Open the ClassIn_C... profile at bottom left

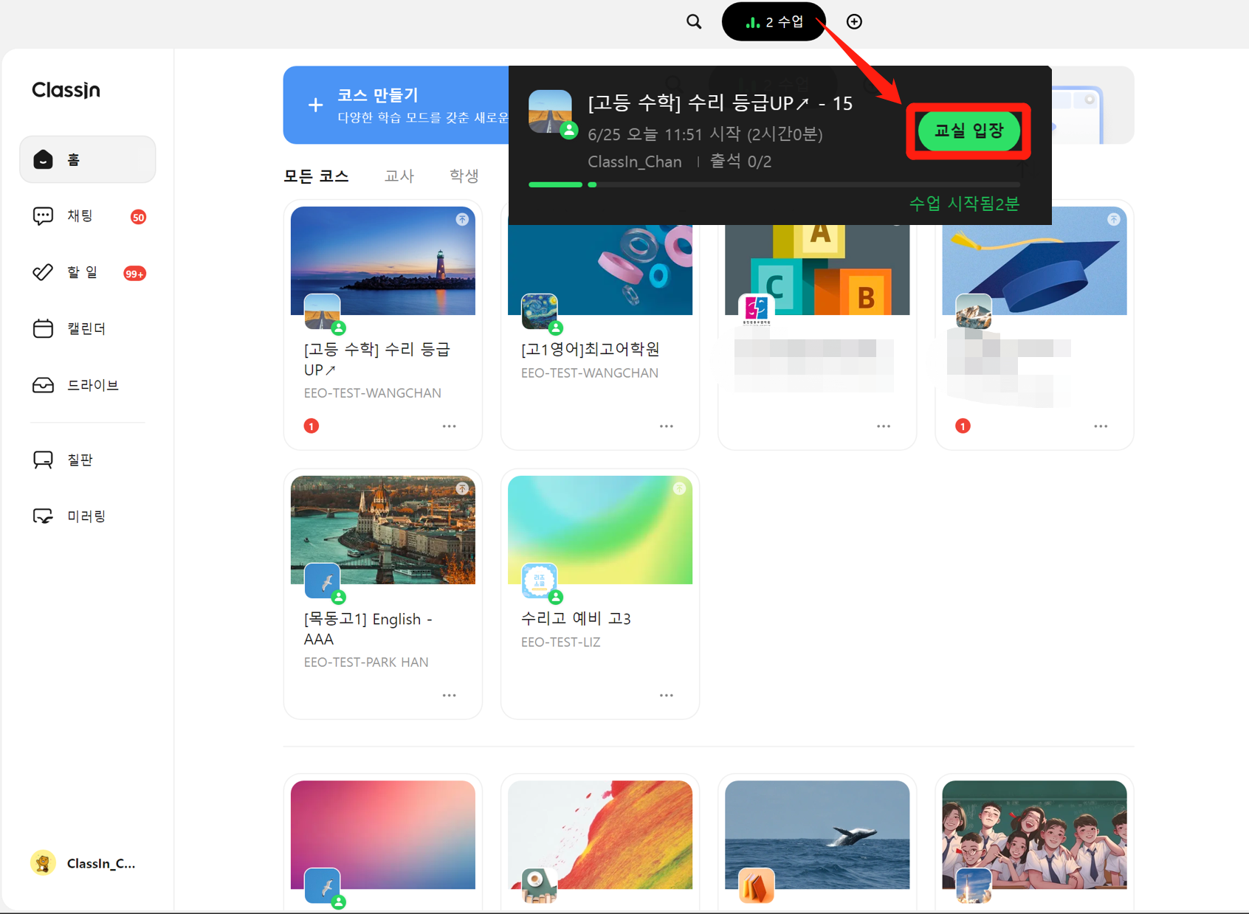pyautogui.click(x=83, y=863)
